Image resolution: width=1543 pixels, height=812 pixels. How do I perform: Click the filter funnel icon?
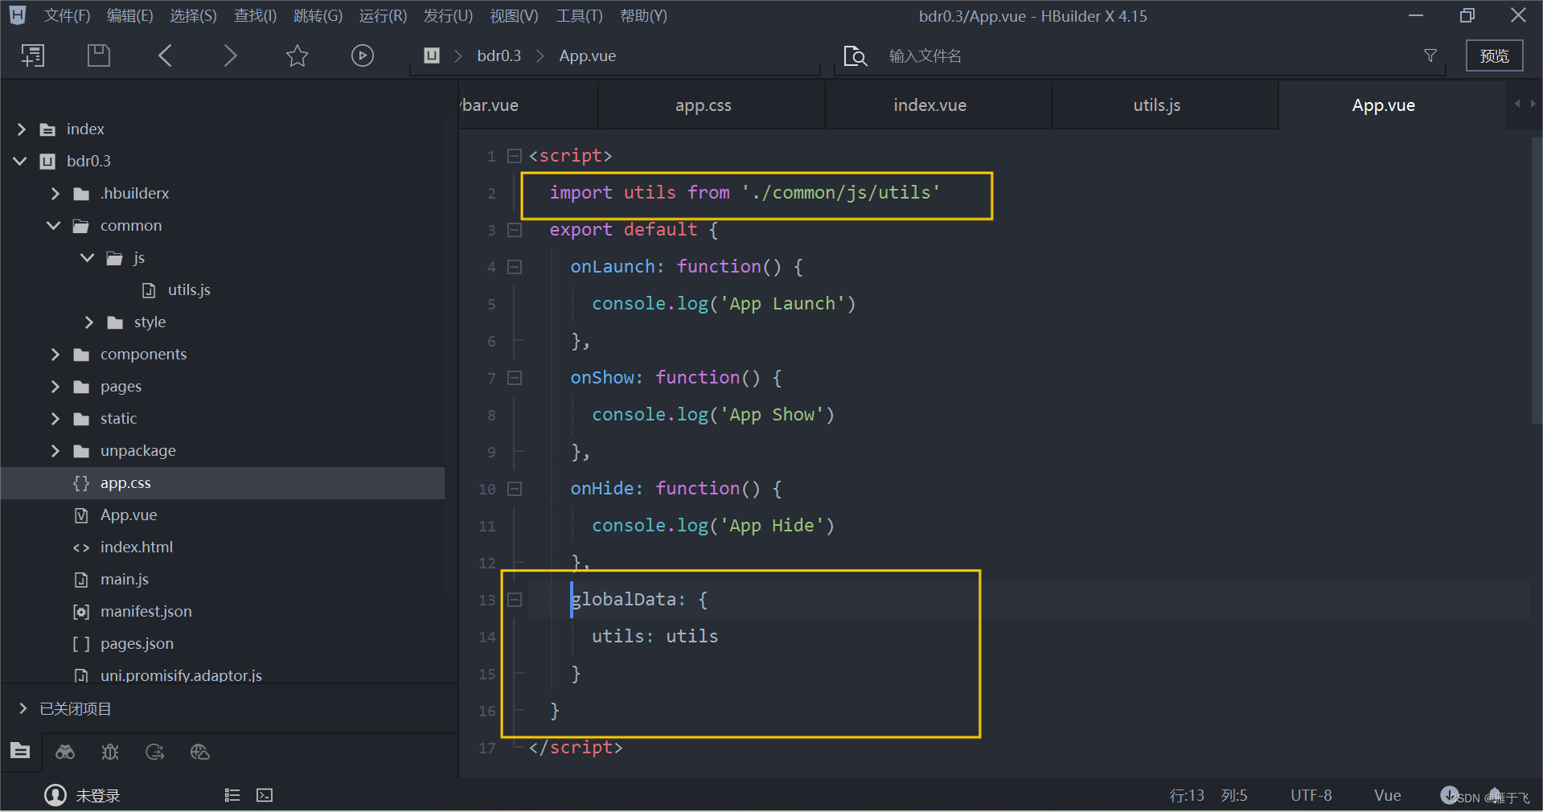(1430, 55)
